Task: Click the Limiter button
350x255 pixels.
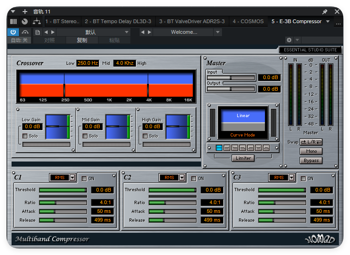Action: tap(243, 158)
